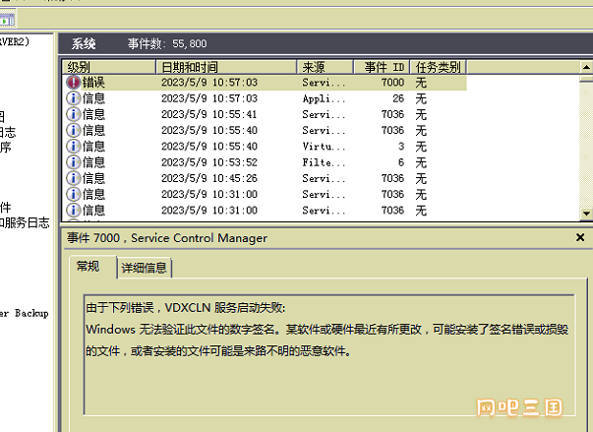Screen dimensions: 593x432
Task: Select the Virtu... event with ID 3
Action: click(265, 147)
